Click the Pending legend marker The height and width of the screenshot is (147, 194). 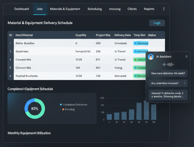click(63, 110)
